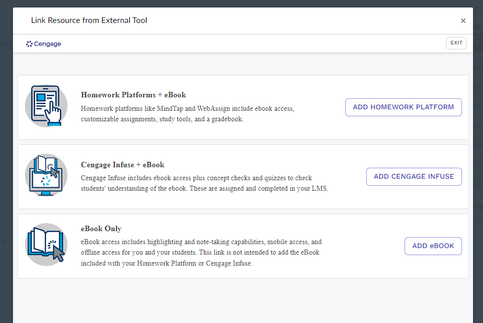
Task: Choose the ADD eBOOK button
Action: tap(433, 246)
